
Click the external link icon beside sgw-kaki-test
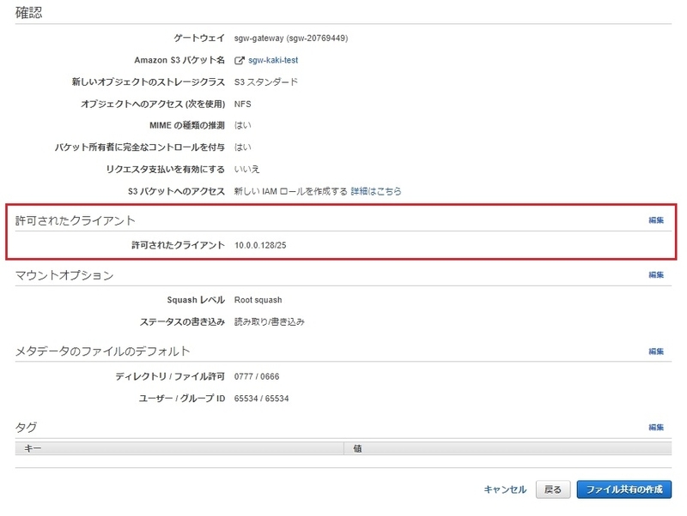[240, 60]
